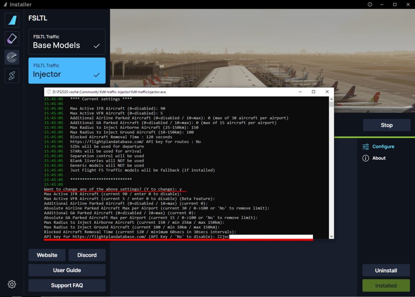This screenshot has width=415, height=297.
Task: Open the S-shaped publisher icon in sidebar
Action: 12,76
